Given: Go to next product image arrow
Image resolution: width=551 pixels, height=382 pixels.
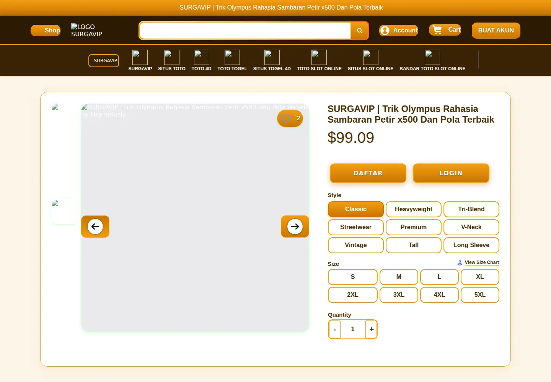Looking at the screenshot, I should (x=295, y=227).
